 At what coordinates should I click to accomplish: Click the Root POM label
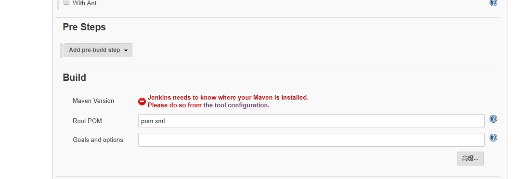tap(87, 121)
